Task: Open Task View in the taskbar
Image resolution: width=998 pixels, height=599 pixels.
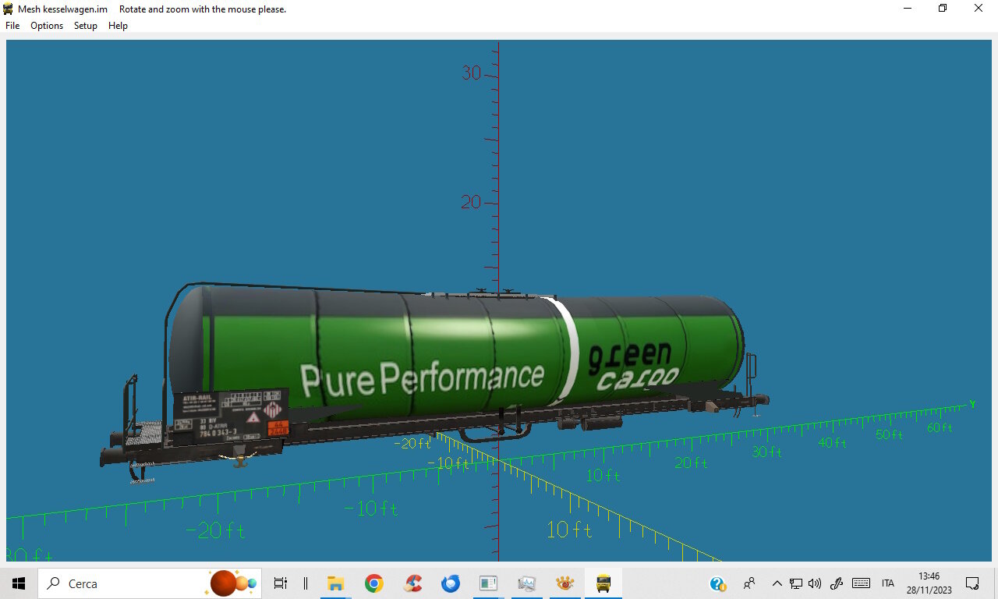Action: 281,583
